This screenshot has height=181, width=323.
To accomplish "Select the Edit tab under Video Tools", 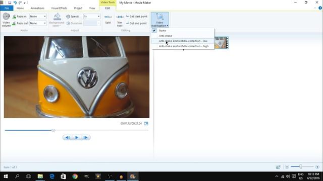I will click(107, 8).
